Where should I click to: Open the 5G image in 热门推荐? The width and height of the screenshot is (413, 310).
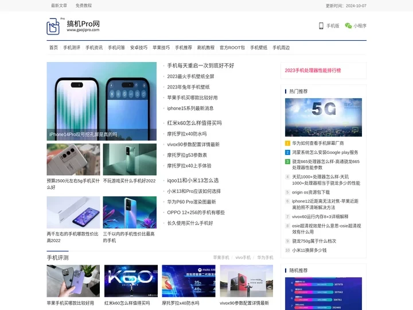[324, 117]
